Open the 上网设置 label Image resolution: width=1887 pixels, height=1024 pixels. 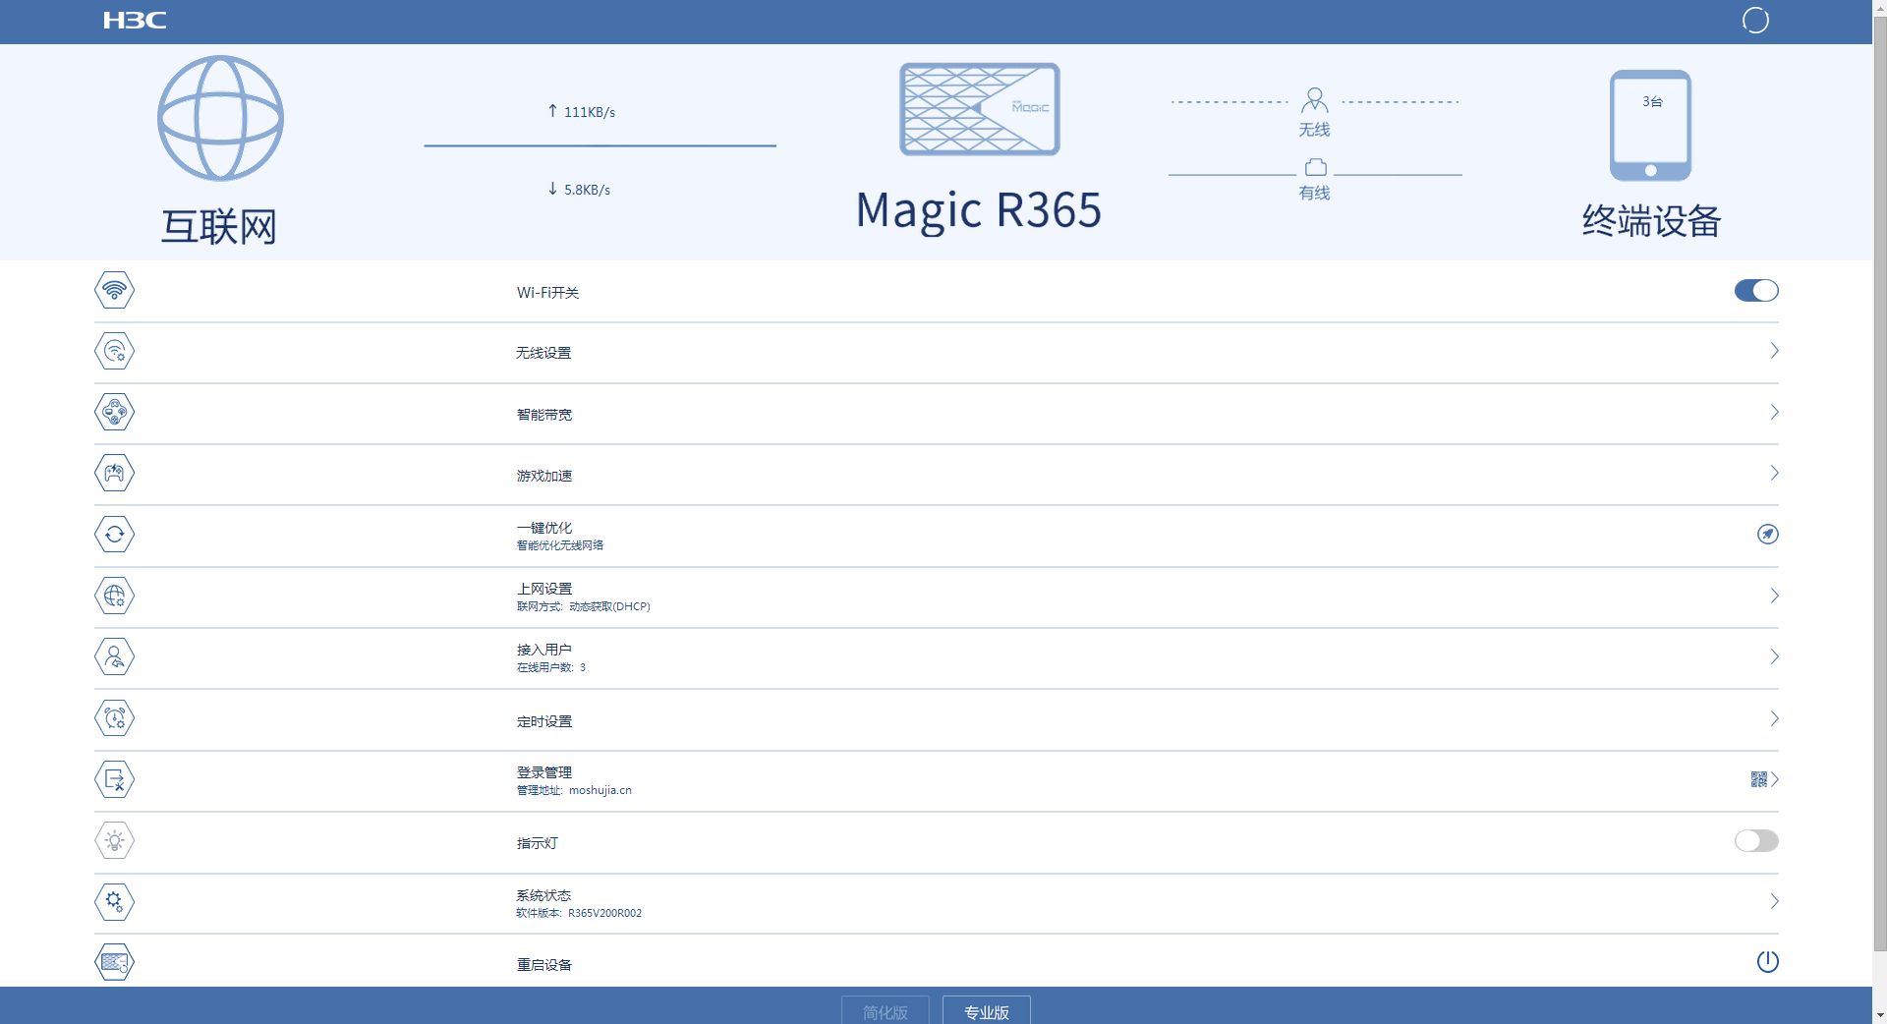point(544,589)
